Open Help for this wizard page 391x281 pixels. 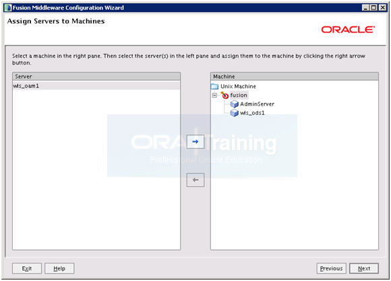click(59, 268)
